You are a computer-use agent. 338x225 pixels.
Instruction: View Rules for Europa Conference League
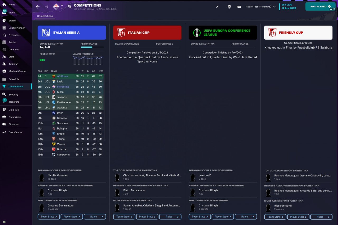(246, 217)
